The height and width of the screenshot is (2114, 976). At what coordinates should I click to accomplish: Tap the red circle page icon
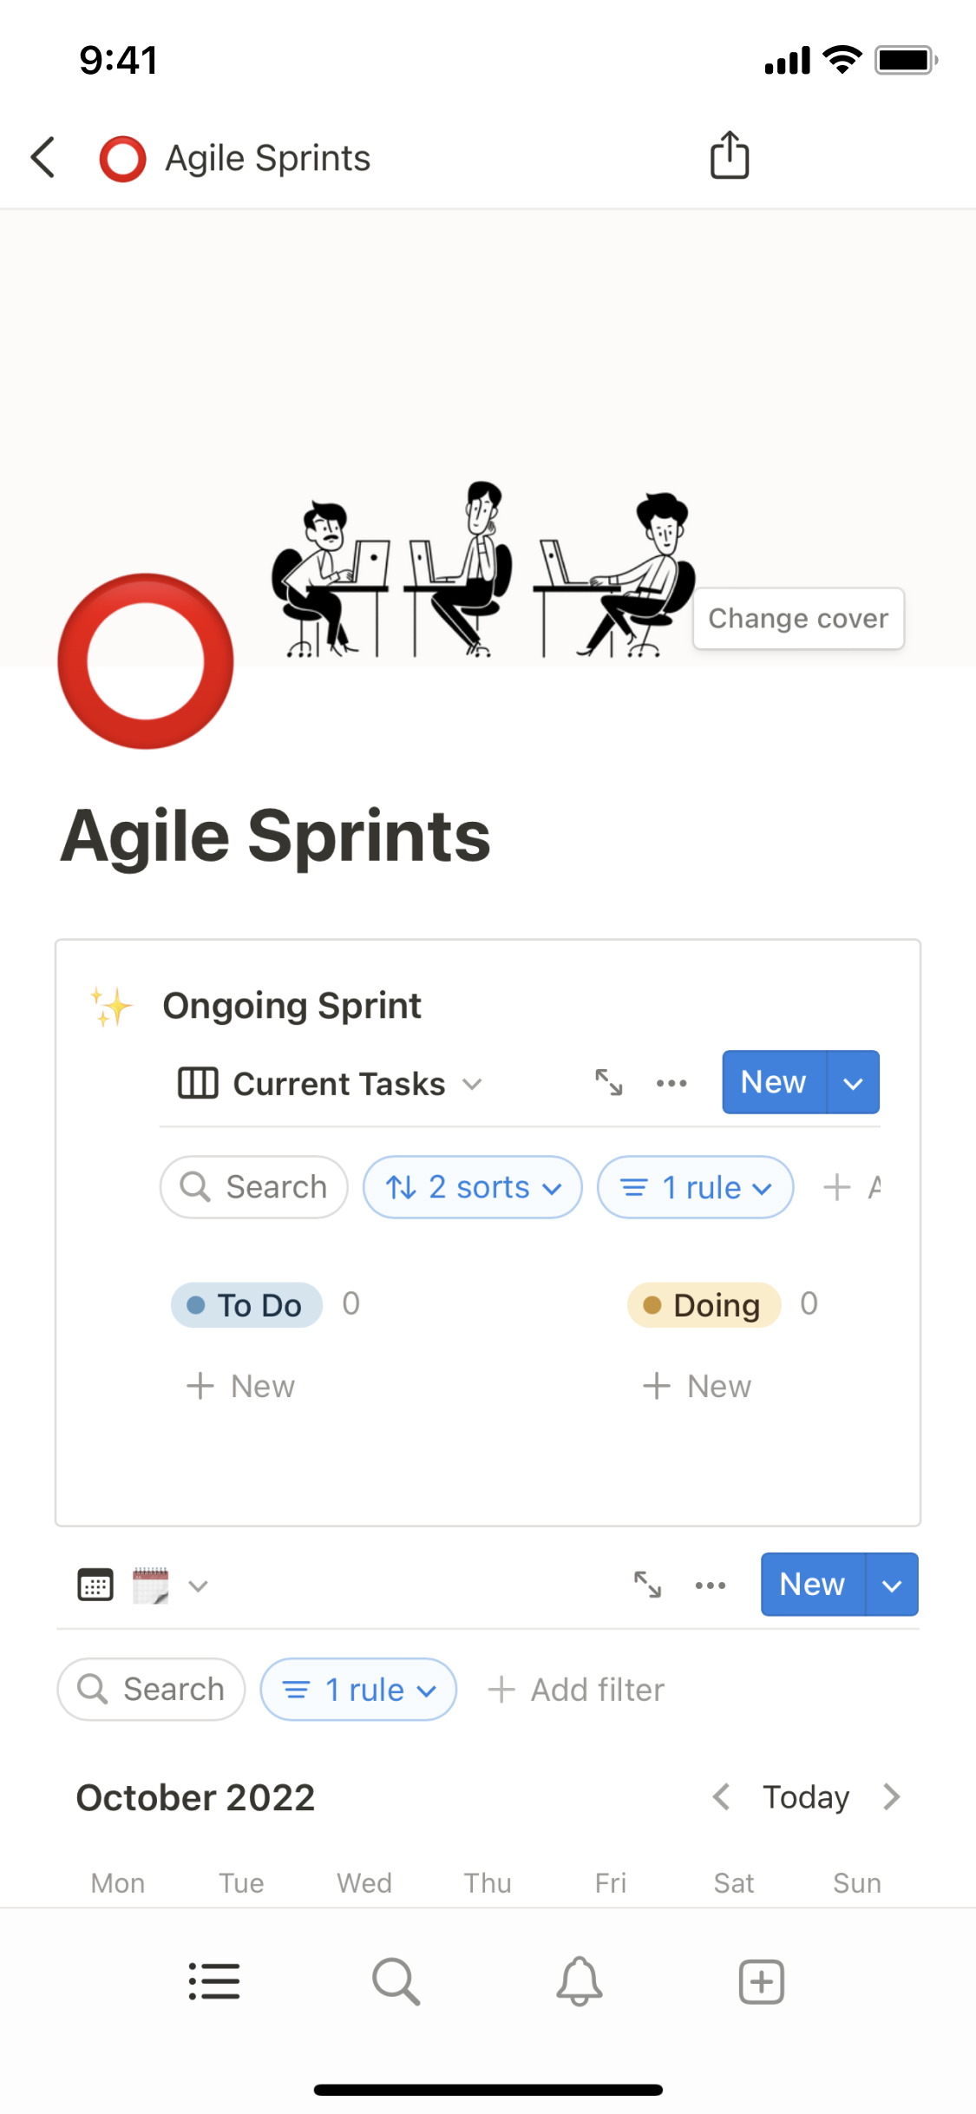coord(146,661)
